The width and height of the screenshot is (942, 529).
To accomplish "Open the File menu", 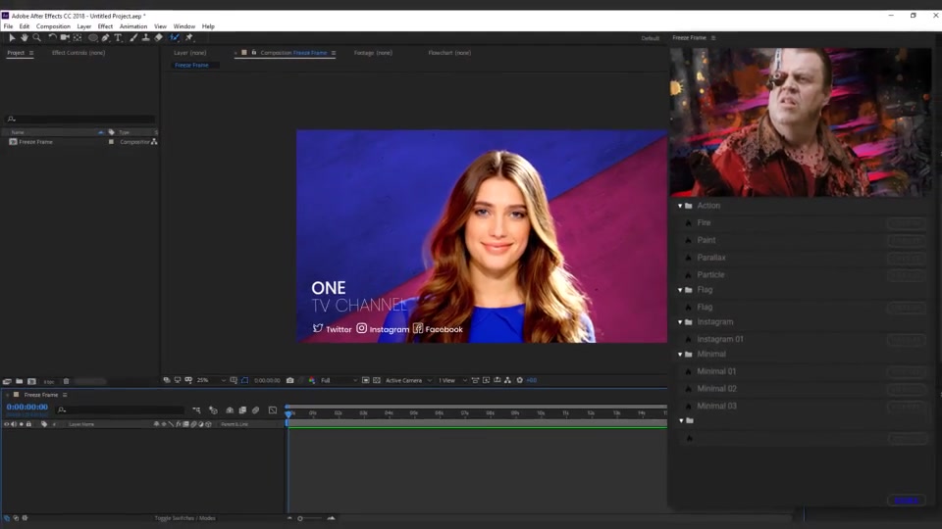I will click(9, 26).
